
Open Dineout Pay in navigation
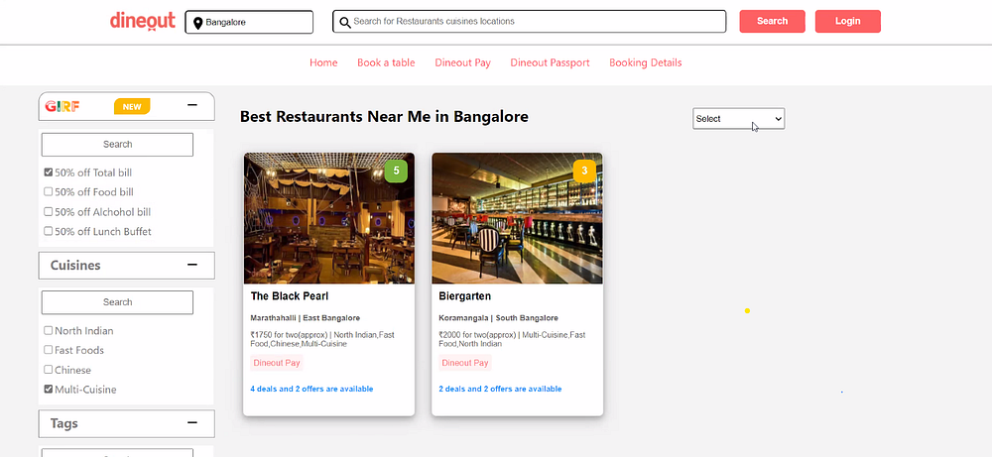pos(462,62)
